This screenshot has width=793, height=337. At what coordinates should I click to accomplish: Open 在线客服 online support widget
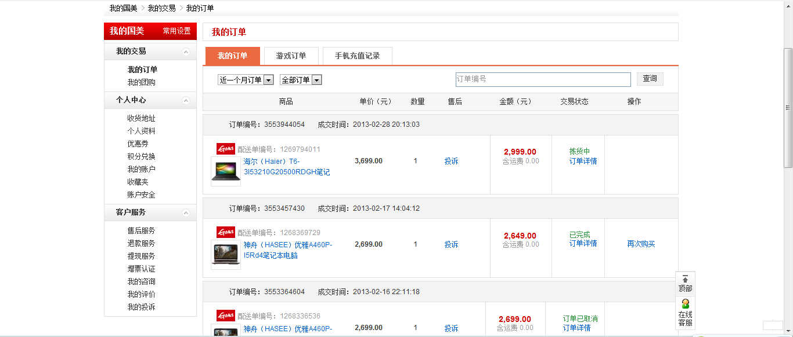(685, 313)
